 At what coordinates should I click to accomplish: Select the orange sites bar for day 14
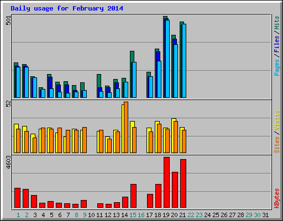pyautogui.click(x=126, y=127)
